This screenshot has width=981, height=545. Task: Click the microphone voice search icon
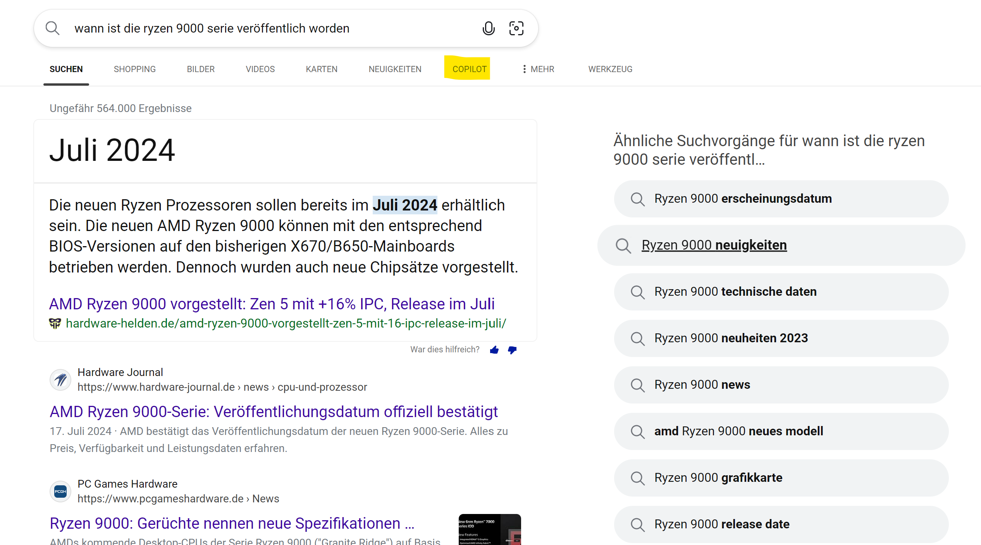pos(489,28)
